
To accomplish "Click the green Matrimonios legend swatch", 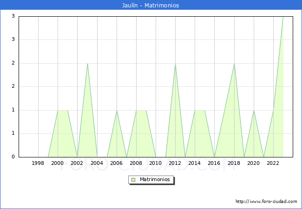I will pos(133,180).
